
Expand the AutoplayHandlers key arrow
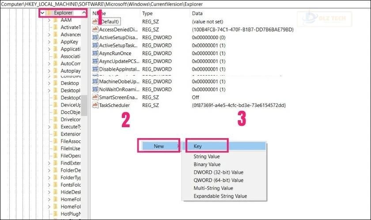[49, 71]
